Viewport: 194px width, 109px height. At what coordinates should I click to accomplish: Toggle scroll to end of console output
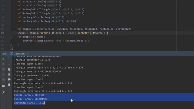coord(9,74)
